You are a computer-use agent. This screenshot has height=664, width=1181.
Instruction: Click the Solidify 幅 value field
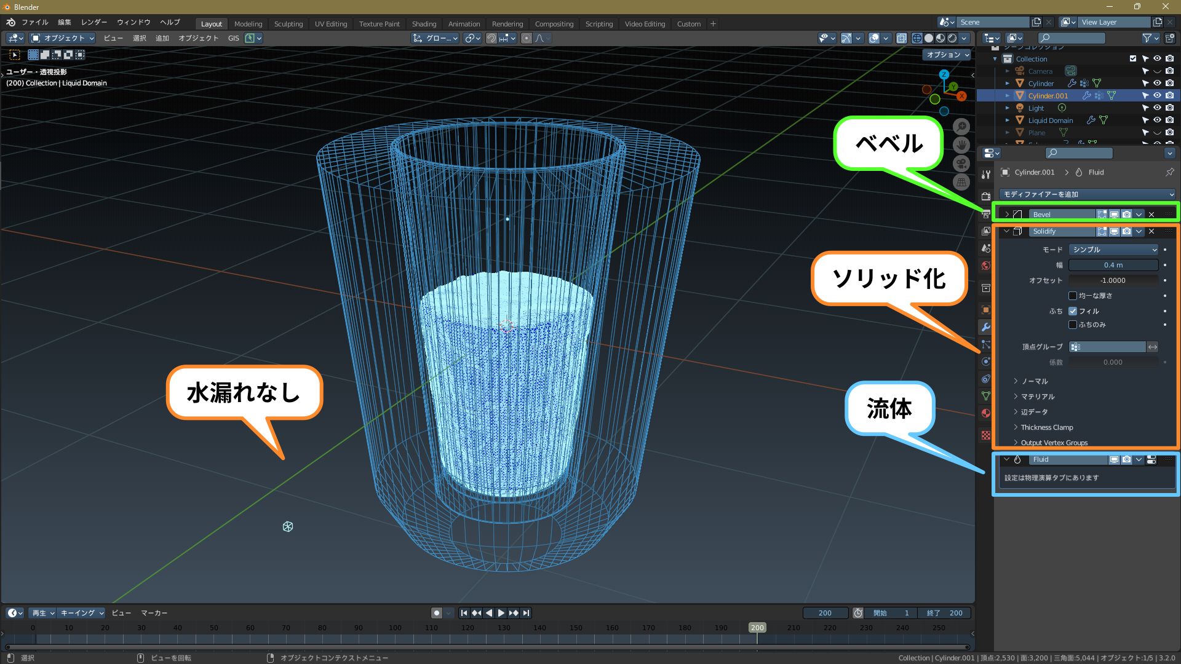[1113, 265]
